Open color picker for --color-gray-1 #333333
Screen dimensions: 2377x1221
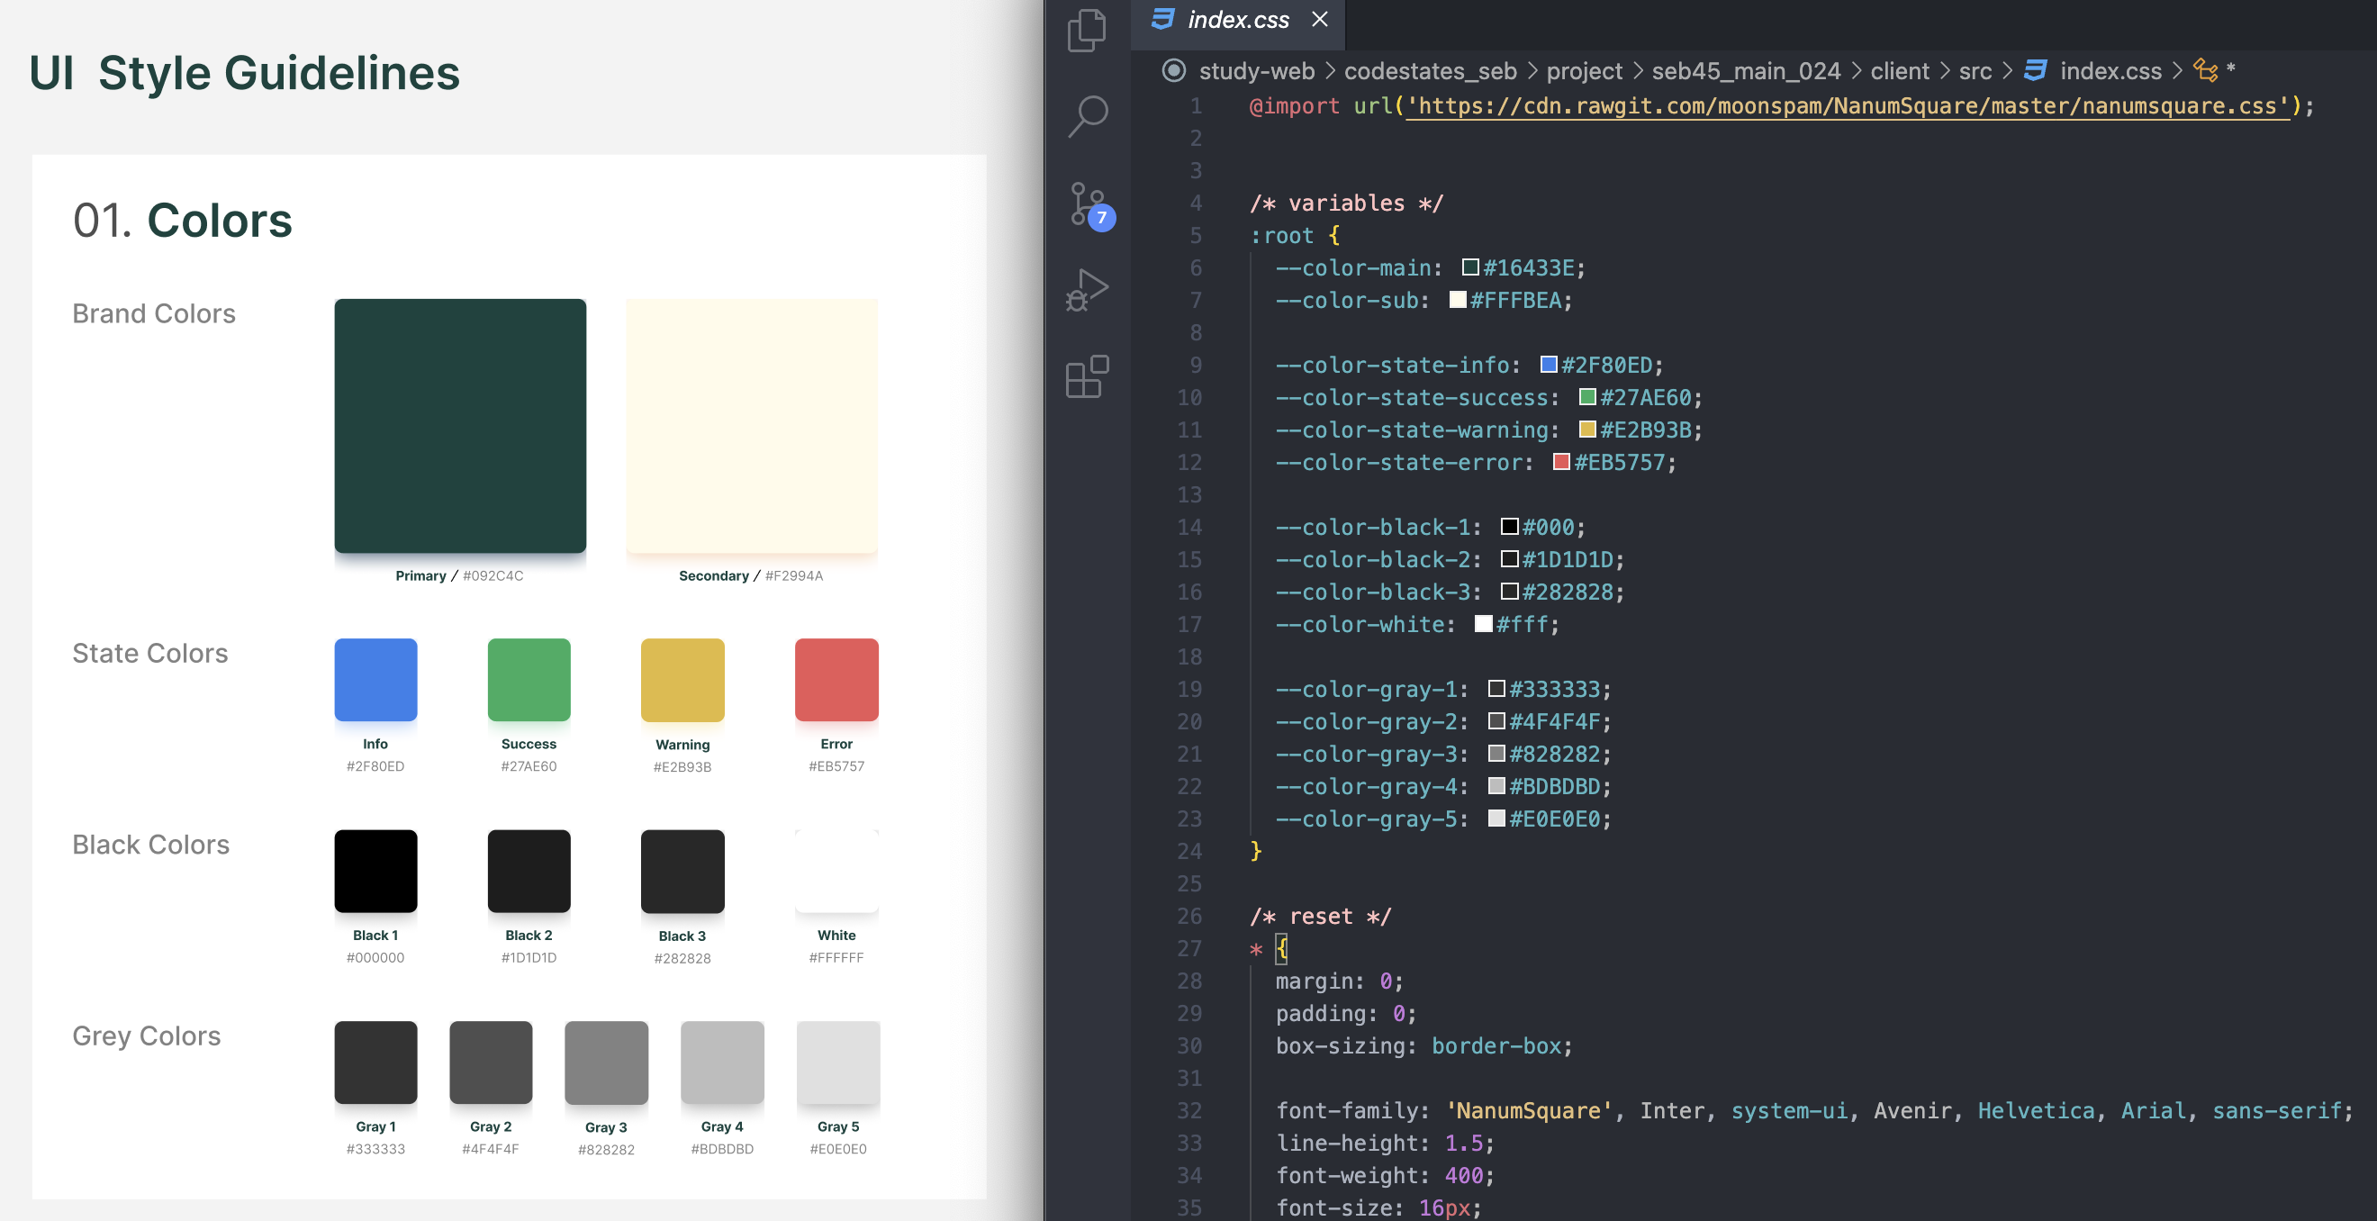click(1496, 689)
